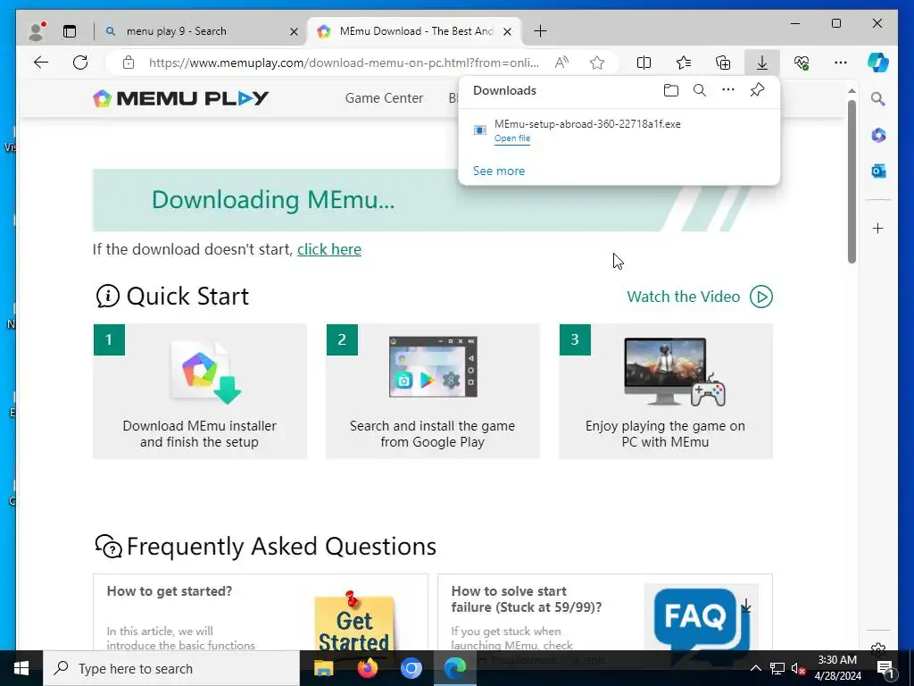914x686 pixels.
Task: Click the 'Type here to search' box
Action: click(x=171, y=668)
